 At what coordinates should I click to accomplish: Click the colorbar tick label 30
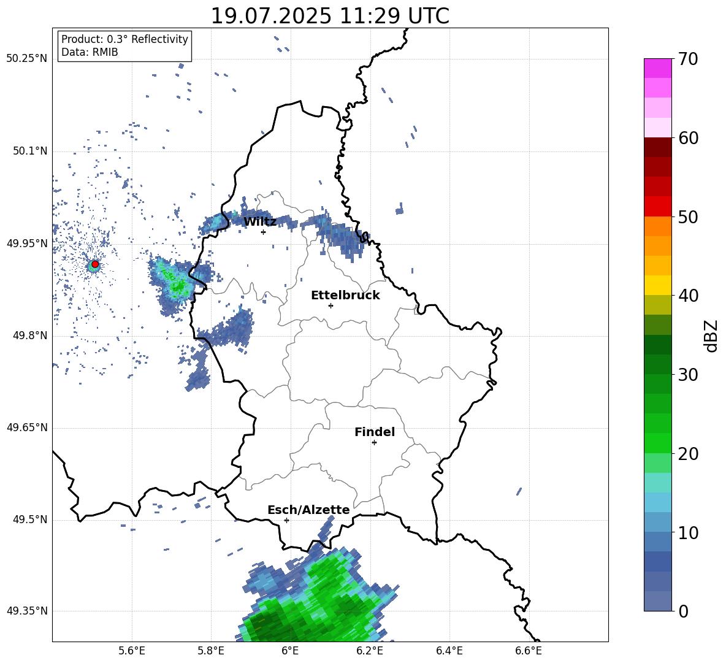tap(688, 375)
